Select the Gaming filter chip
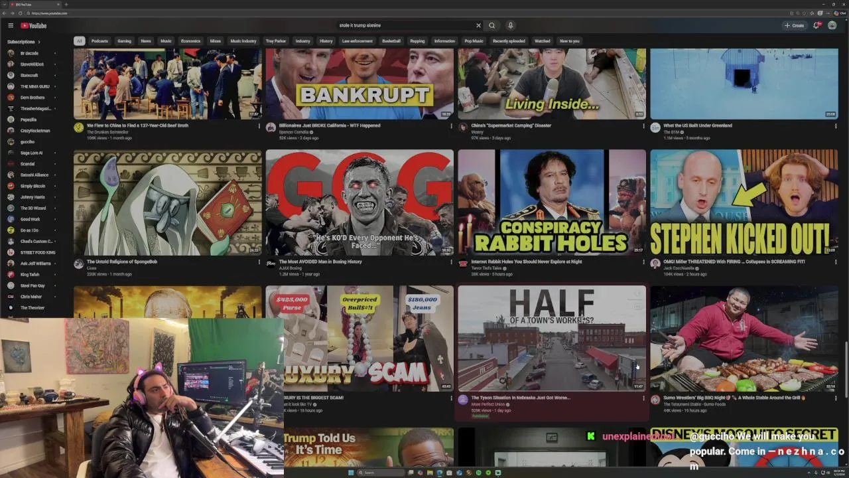Viewport: 849px width, 478px height. coord(125,41)
